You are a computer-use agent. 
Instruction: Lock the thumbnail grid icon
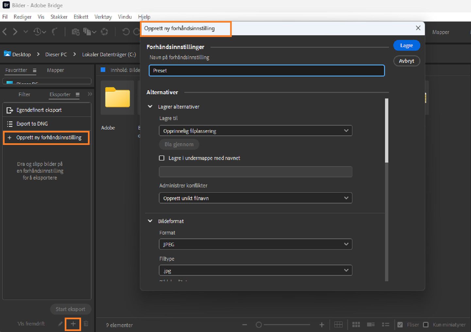338,324
